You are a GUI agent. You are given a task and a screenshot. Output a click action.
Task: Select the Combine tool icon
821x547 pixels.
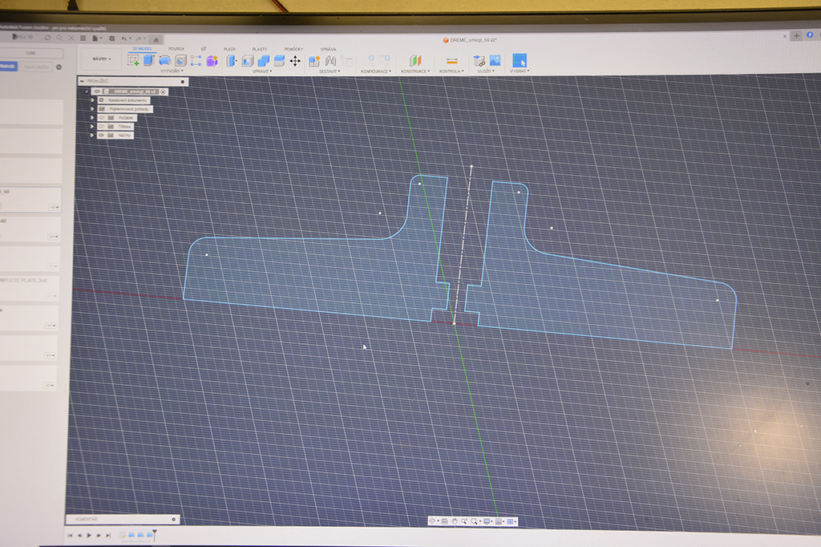click(263, 61)
